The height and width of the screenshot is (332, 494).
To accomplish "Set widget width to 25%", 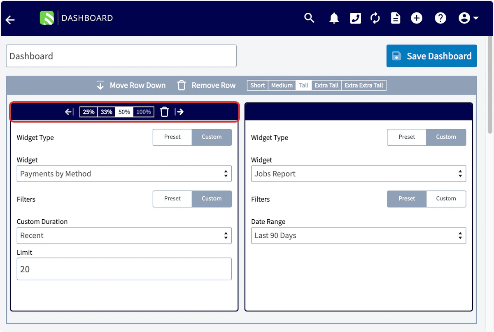I will point(89,112).
